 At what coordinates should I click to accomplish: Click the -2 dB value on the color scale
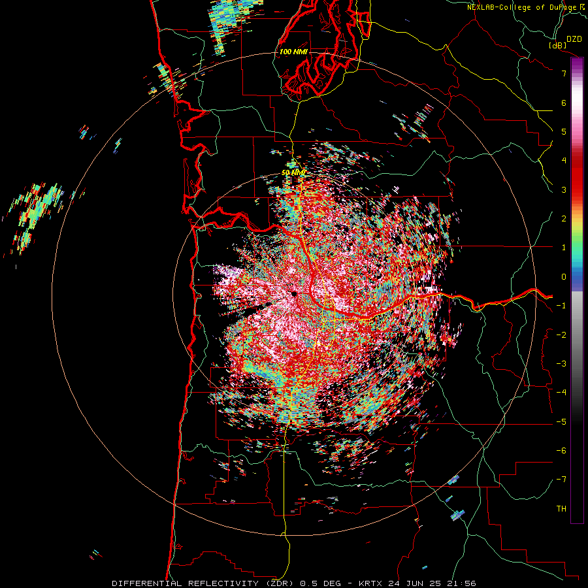click(561, 335)
